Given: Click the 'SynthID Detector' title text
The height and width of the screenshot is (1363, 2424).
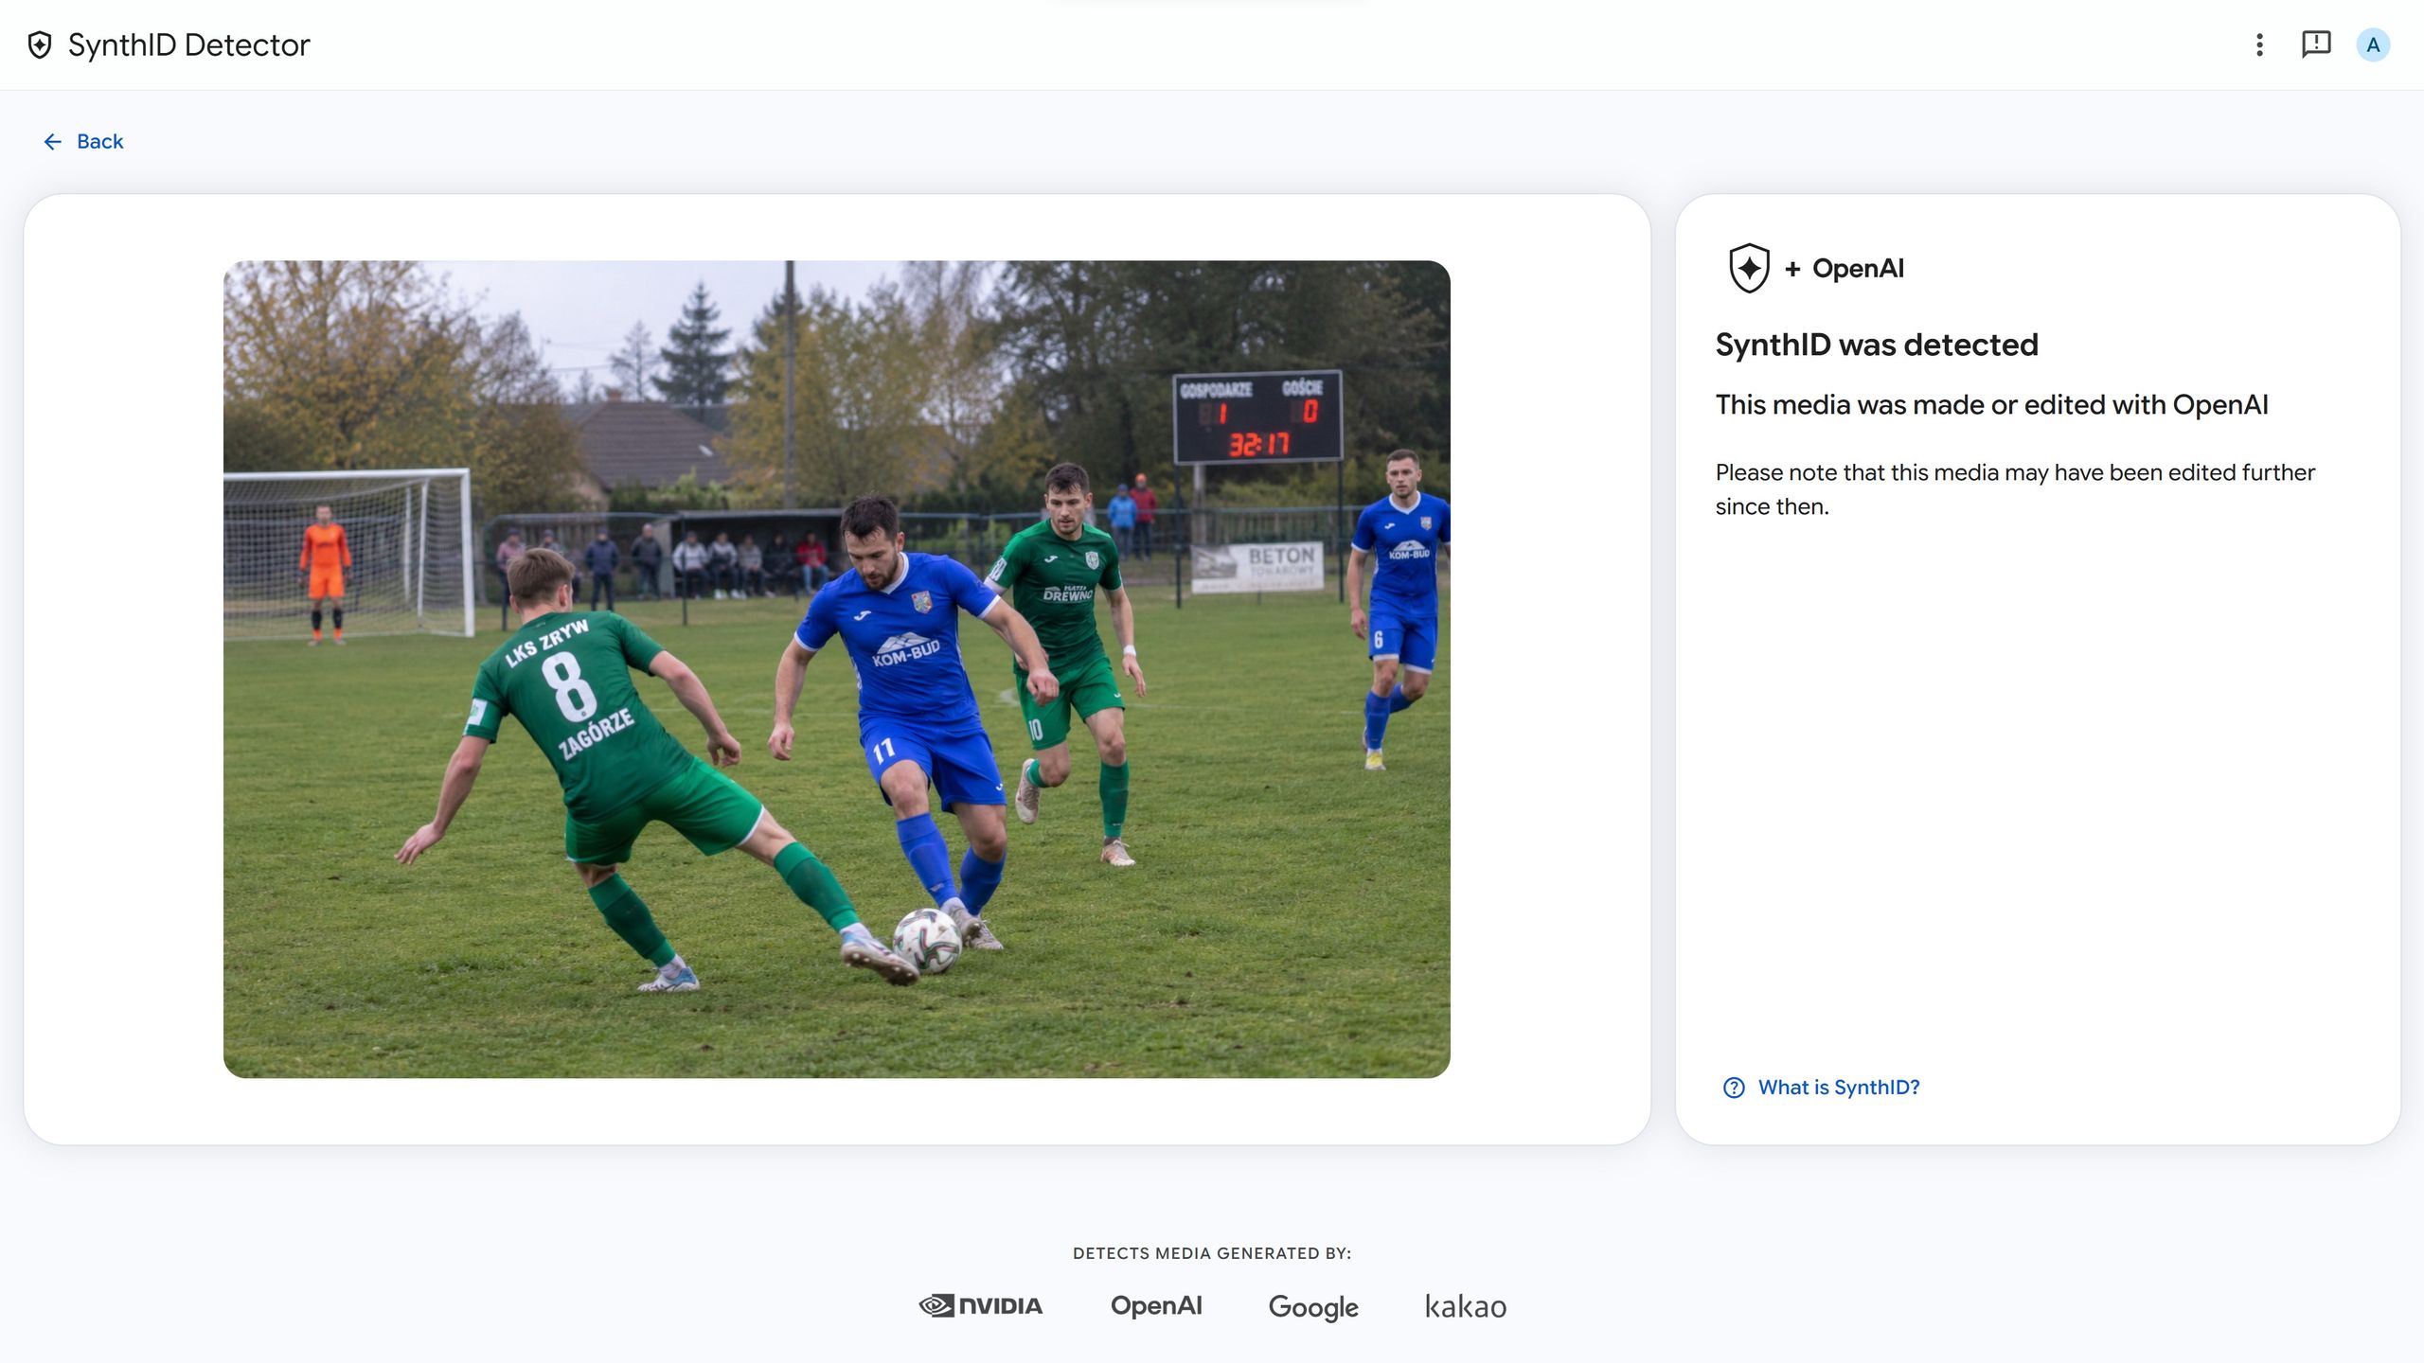Looking at the screenshot, I should 189,44.
